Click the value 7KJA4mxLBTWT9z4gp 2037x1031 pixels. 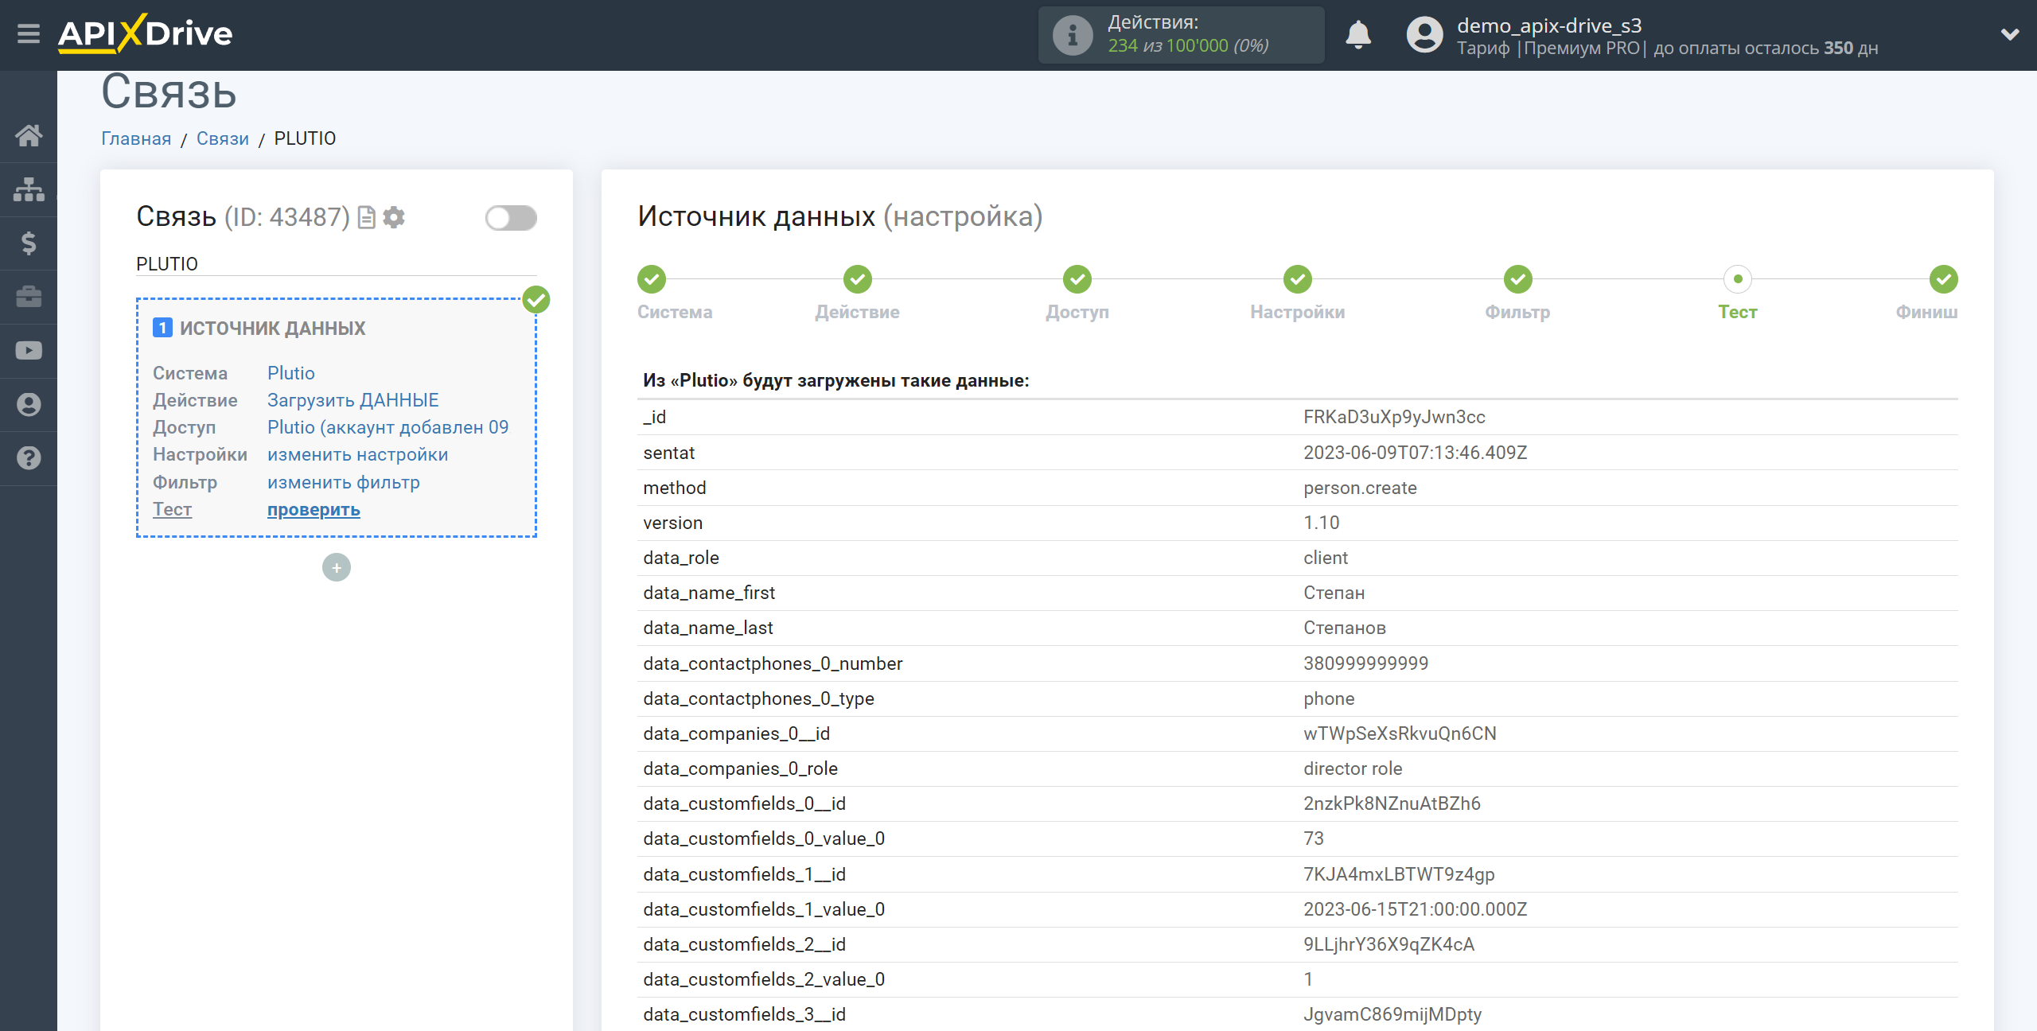tap(1399, 874)
